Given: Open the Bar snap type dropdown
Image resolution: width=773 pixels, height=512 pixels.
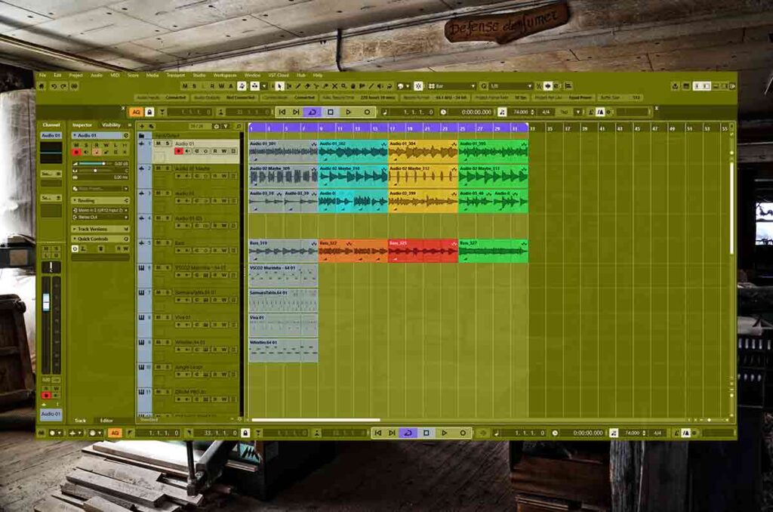Looking at the screenshot, I should [451, 86].
